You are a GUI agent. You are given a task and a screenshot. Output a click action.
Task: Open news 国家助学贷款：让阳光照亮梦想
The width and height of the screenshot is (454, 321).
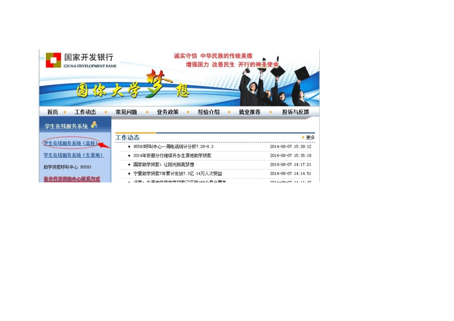click(x=163, y=165)
